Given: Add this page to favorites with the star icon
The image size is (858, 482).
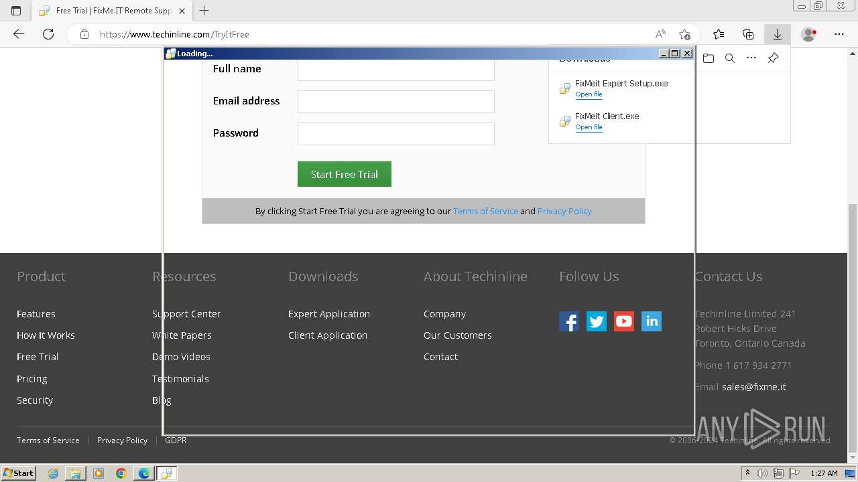Looking at the screenshot, I should click(x=684, y=34).
